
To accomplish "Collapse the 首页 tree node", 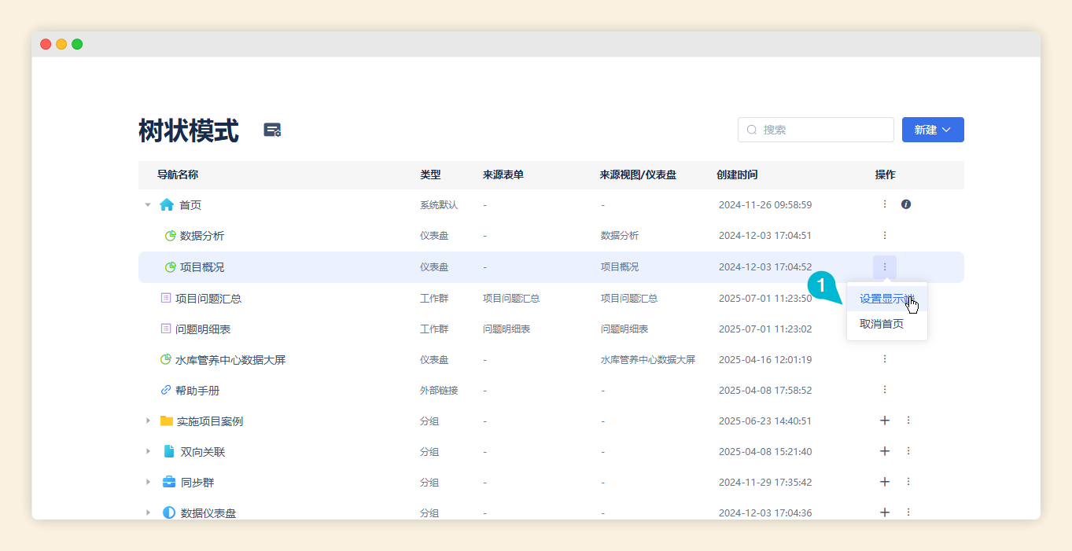I will pos(147,205).
